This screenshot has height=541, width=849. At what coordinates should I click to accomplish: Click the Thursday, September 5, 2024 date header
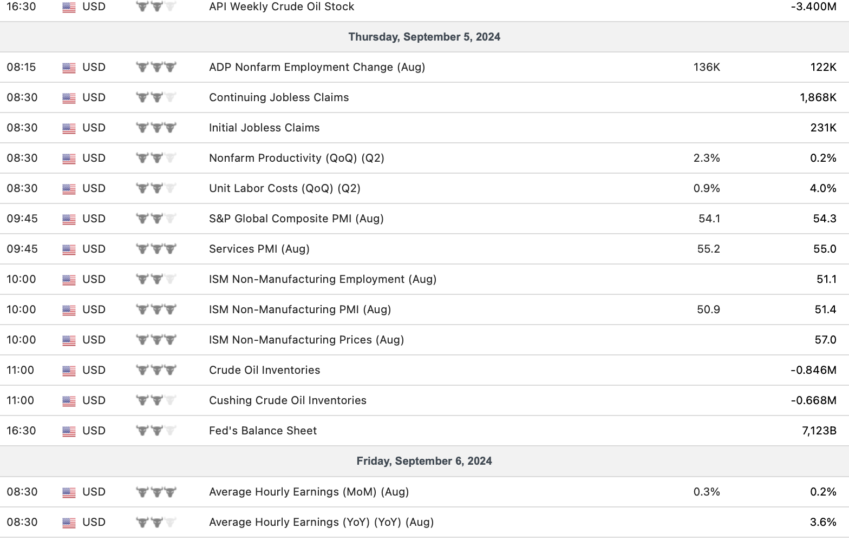[424, 37]
